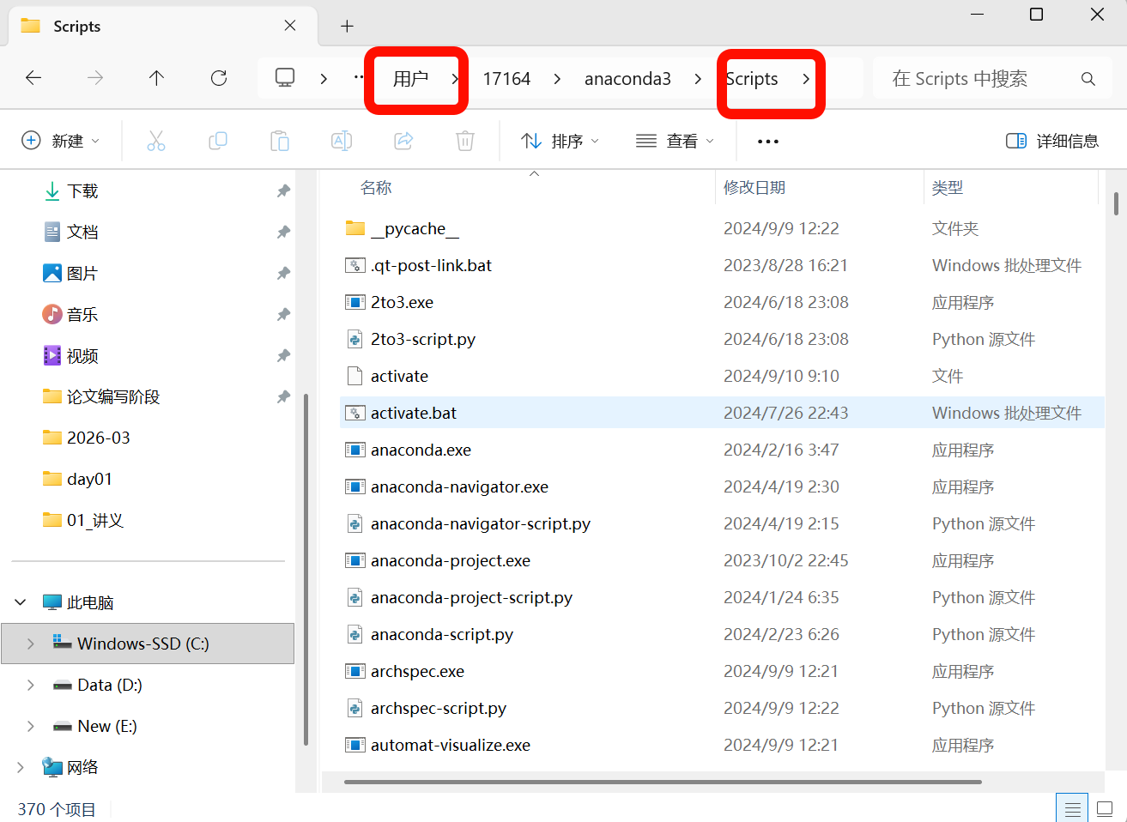Screen dimensions: 1127x822
Task: Open the 新建 dropdown menu
Action: click(x=60, y=141)
